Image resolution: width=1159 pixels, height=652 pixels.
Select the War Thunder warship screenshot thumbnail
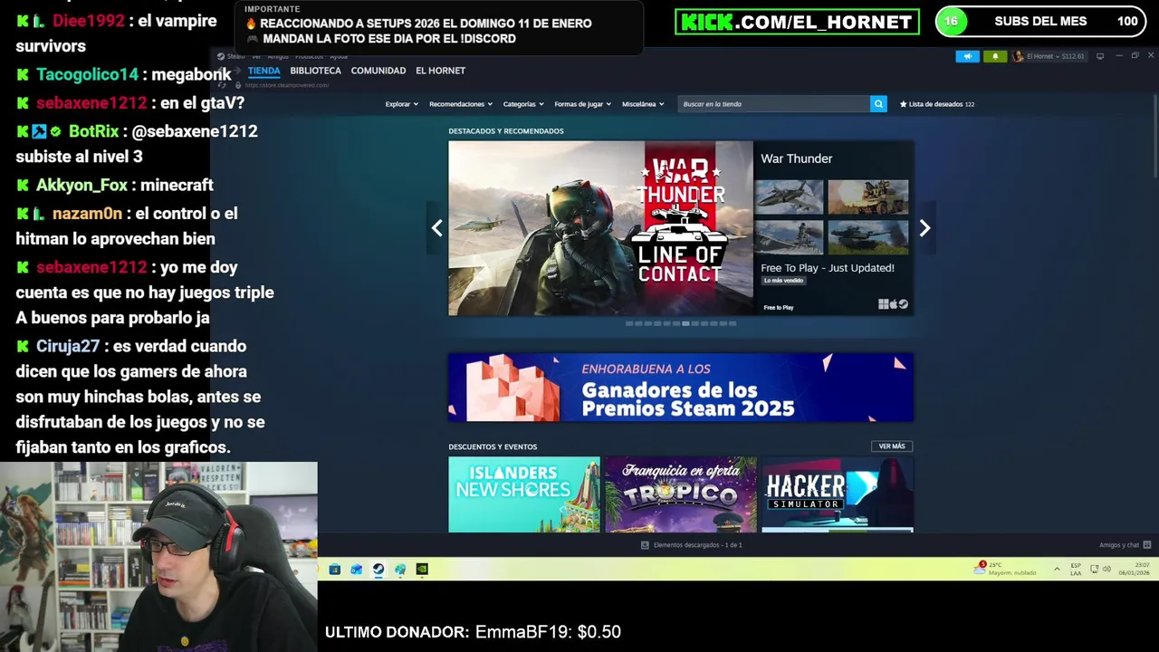pos(790,237)
